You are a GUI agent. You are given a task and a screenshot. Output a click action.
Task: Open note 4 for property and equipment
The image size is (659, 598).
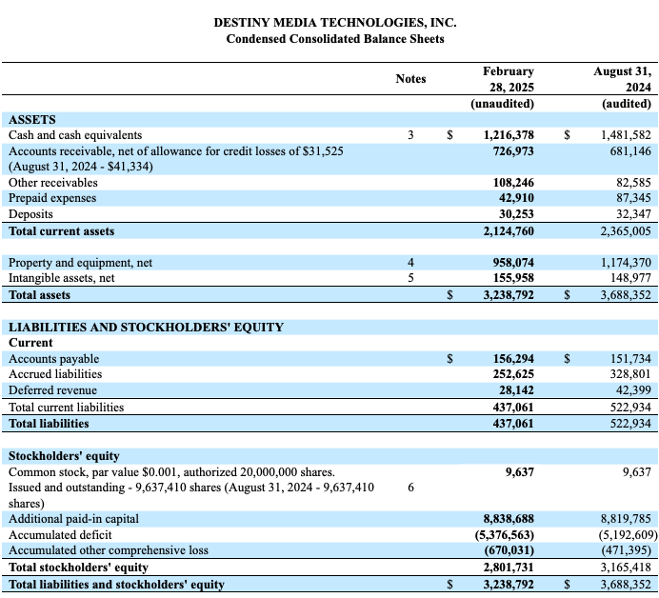click(x=410, y=262)
